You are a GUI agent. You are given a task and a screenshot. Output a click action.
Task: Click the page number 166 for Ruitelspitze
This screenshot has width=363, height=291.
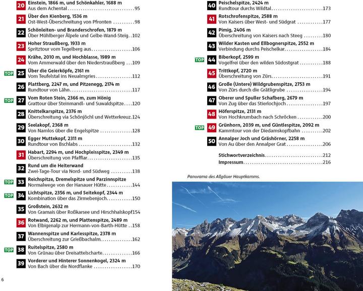(136, 253)
